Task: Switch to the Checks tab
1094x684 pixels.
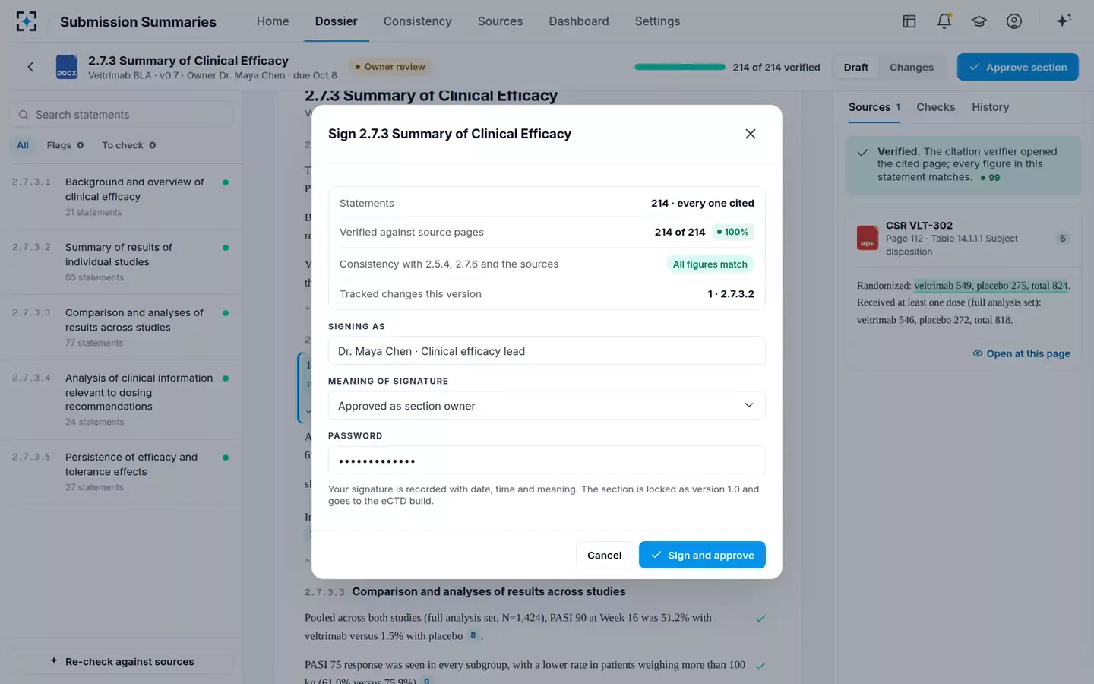Action: (x=935, y=107)
